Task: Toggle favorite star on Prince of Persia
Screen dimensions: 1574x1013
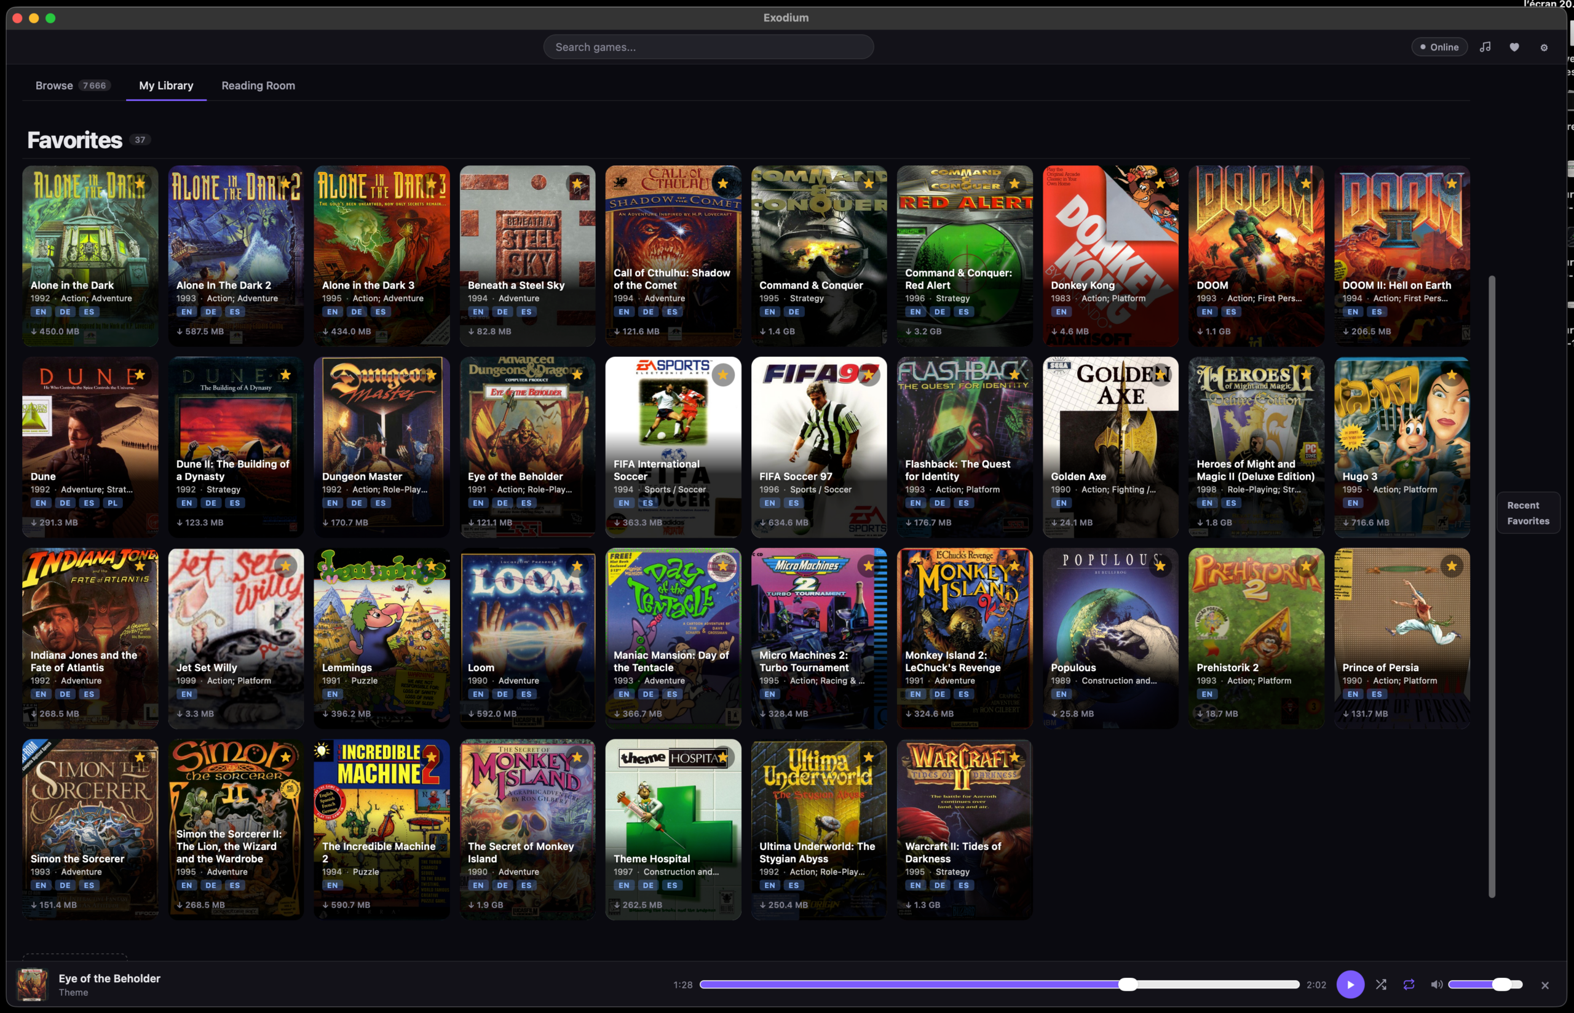Action: click(1451, 566)
